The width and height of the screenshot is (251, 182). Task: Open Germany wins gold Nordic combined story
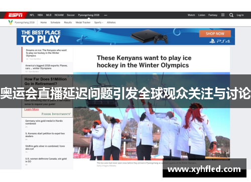[x=44, y=122]
